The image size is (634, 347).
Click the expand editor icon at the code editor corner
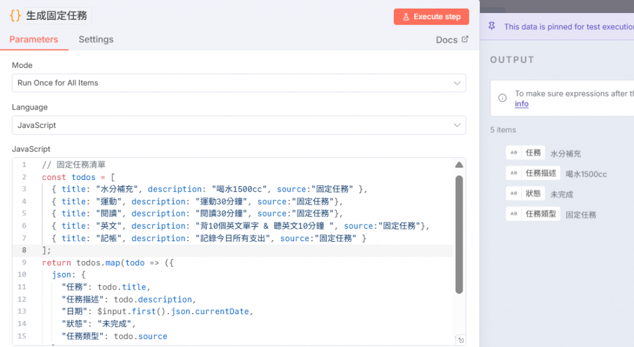(461, 340)
